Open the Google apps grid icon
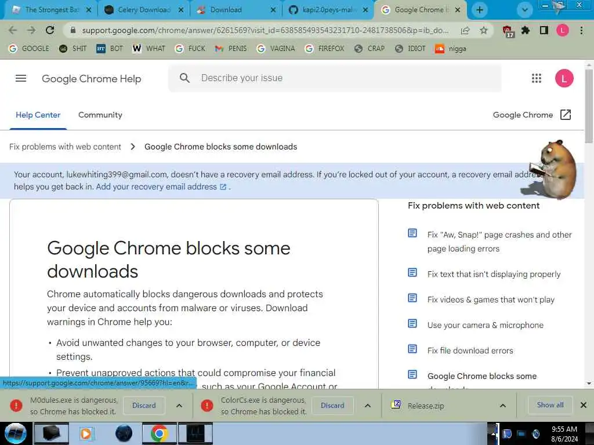This screenshot has height=445, width=594. [537, 78]
